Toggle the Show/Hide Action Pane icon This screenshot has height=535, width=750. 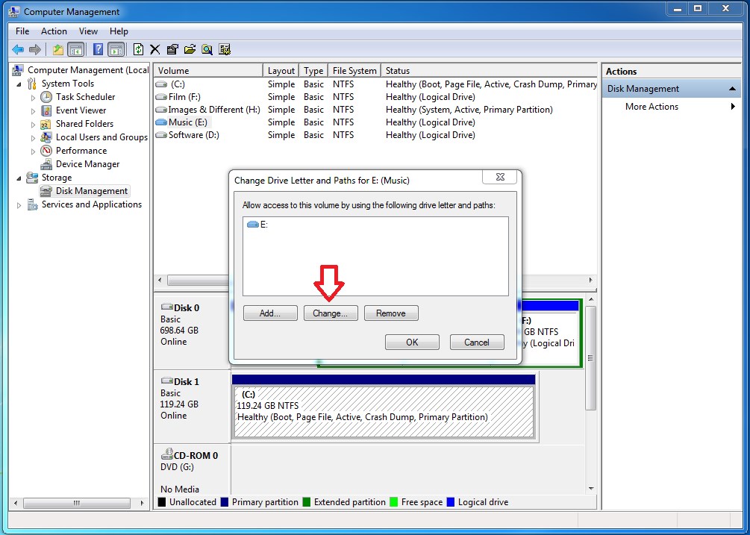[116, 49]
